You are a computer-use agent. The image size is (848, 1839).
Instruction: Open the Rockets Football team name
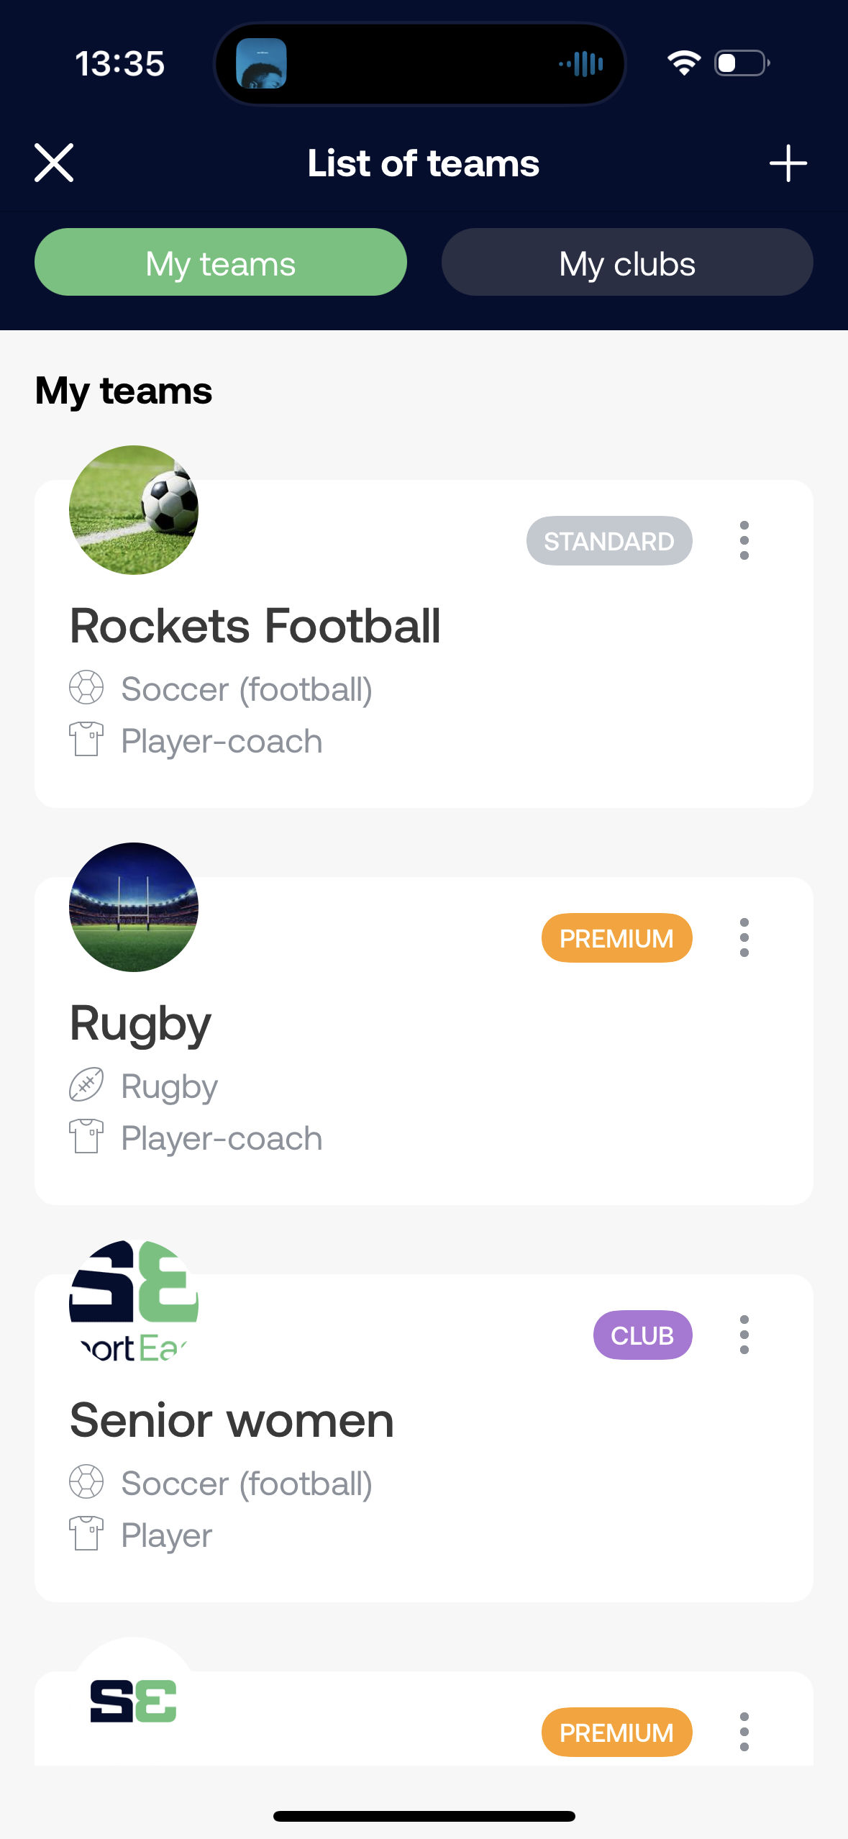tap(255, 625)
